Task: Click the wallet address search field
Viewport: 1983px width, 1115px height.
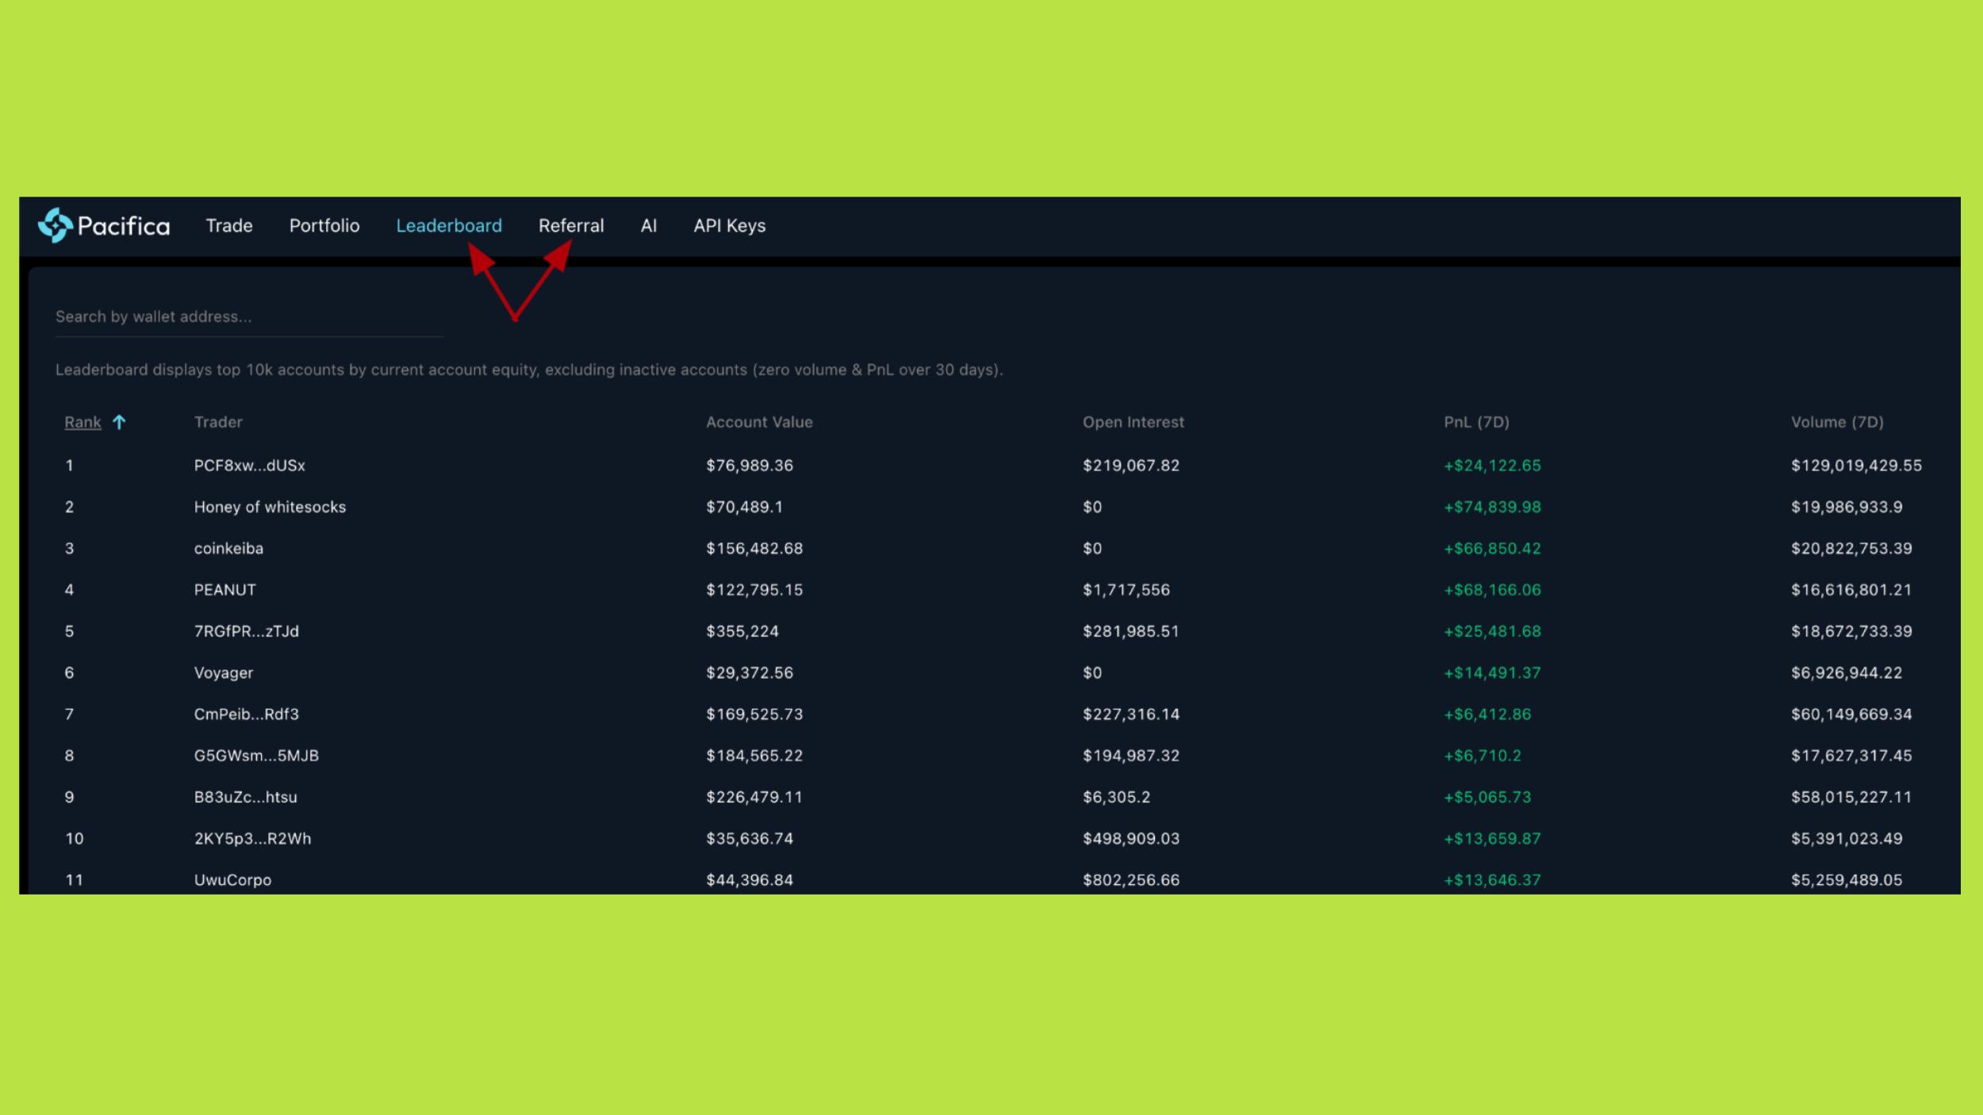Action: (x=248, y=316)
